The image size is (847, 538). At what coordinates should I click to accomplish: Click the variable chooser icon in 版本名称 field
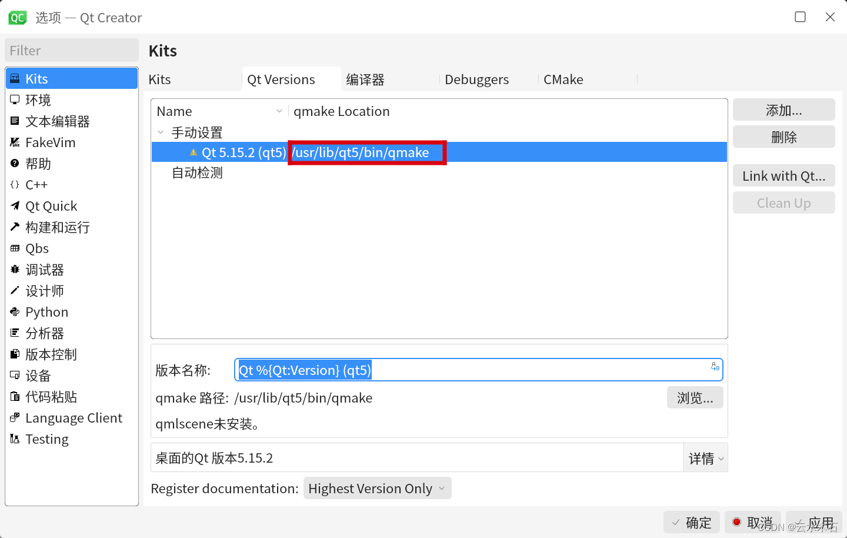tap(715, 367)
